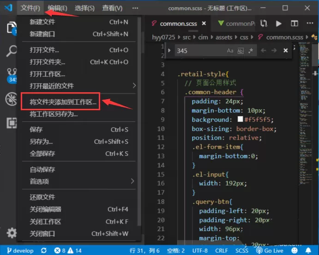Open the Debug view icon

tap(11, 99)
